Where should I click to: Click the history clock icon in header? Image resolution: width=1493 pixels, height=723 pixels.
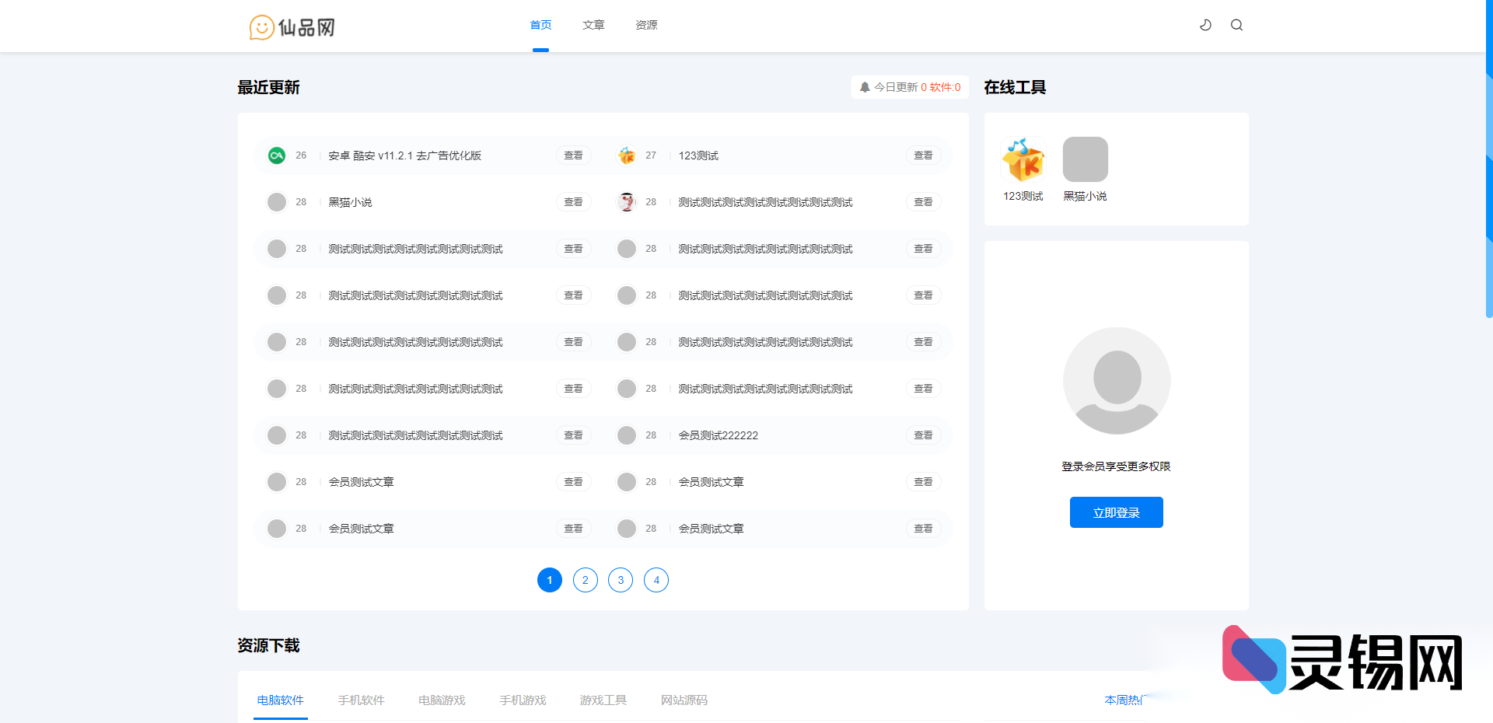(x=1205, y=25)
